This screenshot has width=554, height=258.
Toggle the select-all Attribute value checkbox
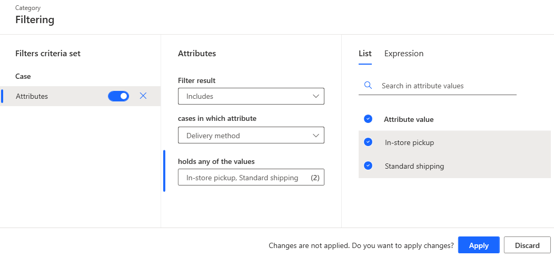click(x=368, y=119)
